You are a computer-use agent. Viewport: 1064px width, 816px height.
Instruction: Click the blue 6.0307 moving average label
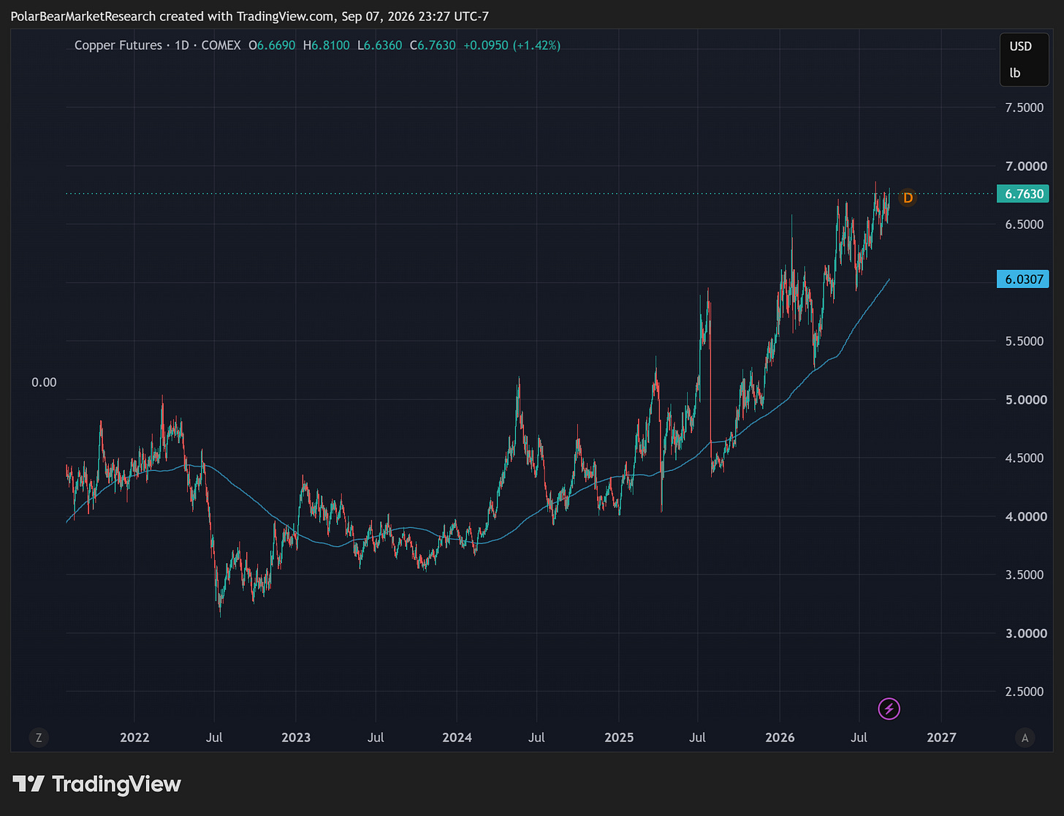click(1023, 279)
